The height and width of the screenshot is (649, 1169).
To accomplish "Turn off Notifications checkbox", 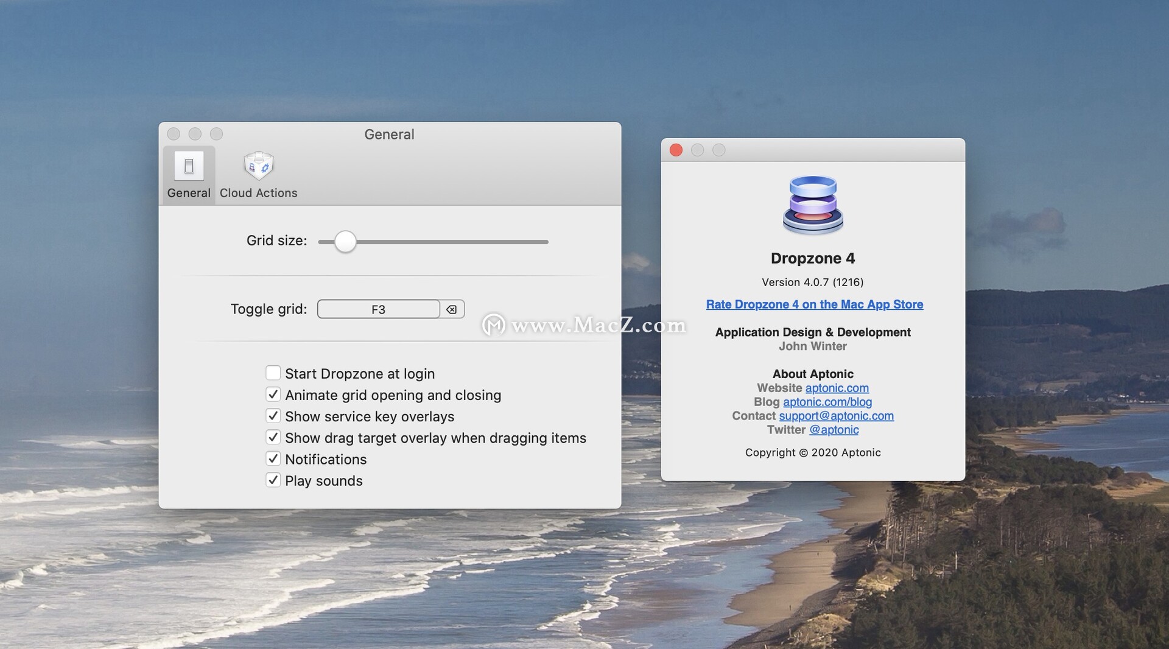I will [x=273, y=458].
